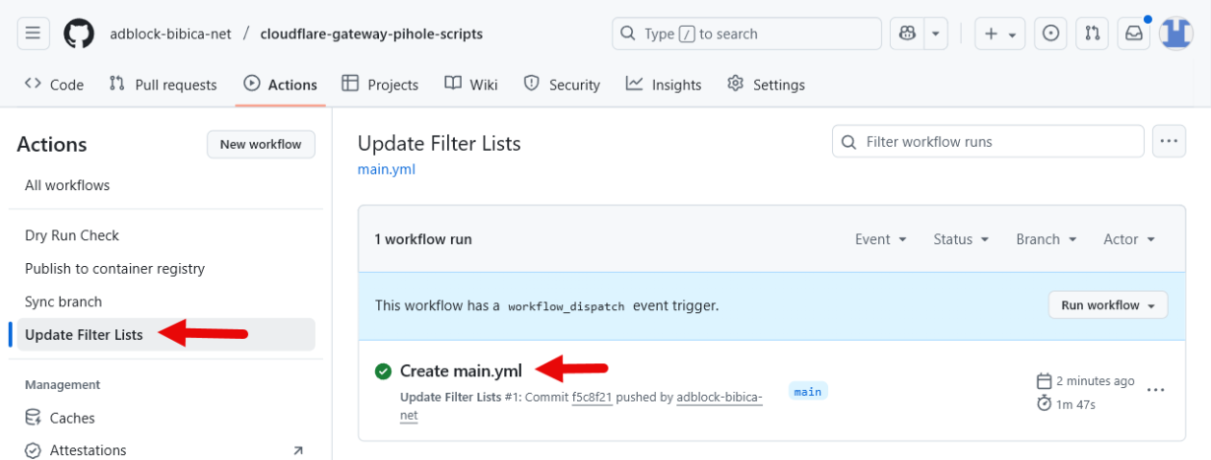The image size is (1211, 460).
Task: Open the Copilot chat icon
Action: [907, 33]
